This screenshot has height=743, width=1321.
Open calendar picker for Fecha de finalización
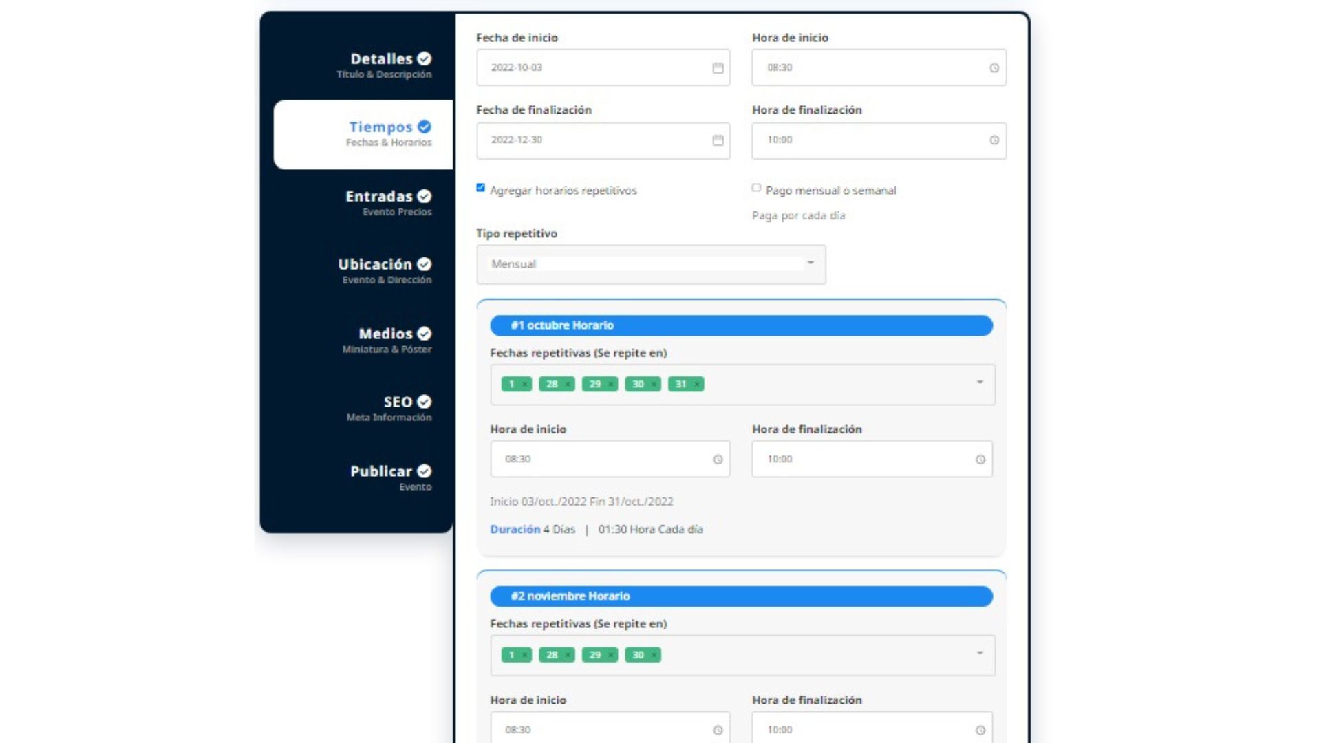pos(718,140)
